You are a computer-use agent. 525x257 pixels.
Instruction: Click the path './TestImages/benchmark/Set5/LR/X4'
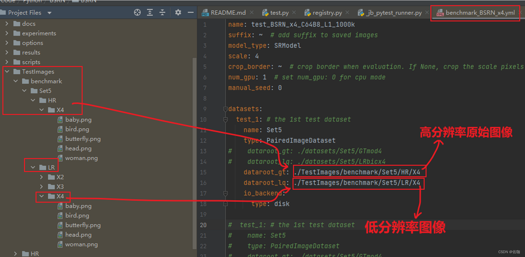coord(357,183)
